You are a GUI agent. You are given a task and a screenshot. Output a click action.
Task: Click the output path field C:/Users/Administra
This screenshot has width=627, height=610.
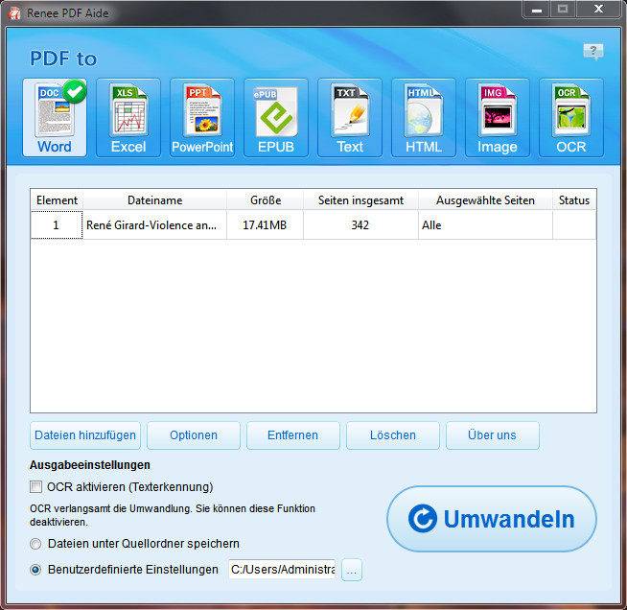coord(282,569)
